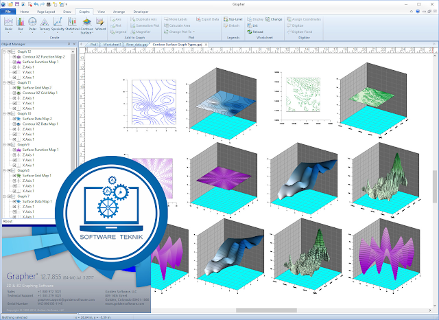This screenshot has width=439, height=320.
Task: Click Detach in Legends group
Action: point(232,25)
